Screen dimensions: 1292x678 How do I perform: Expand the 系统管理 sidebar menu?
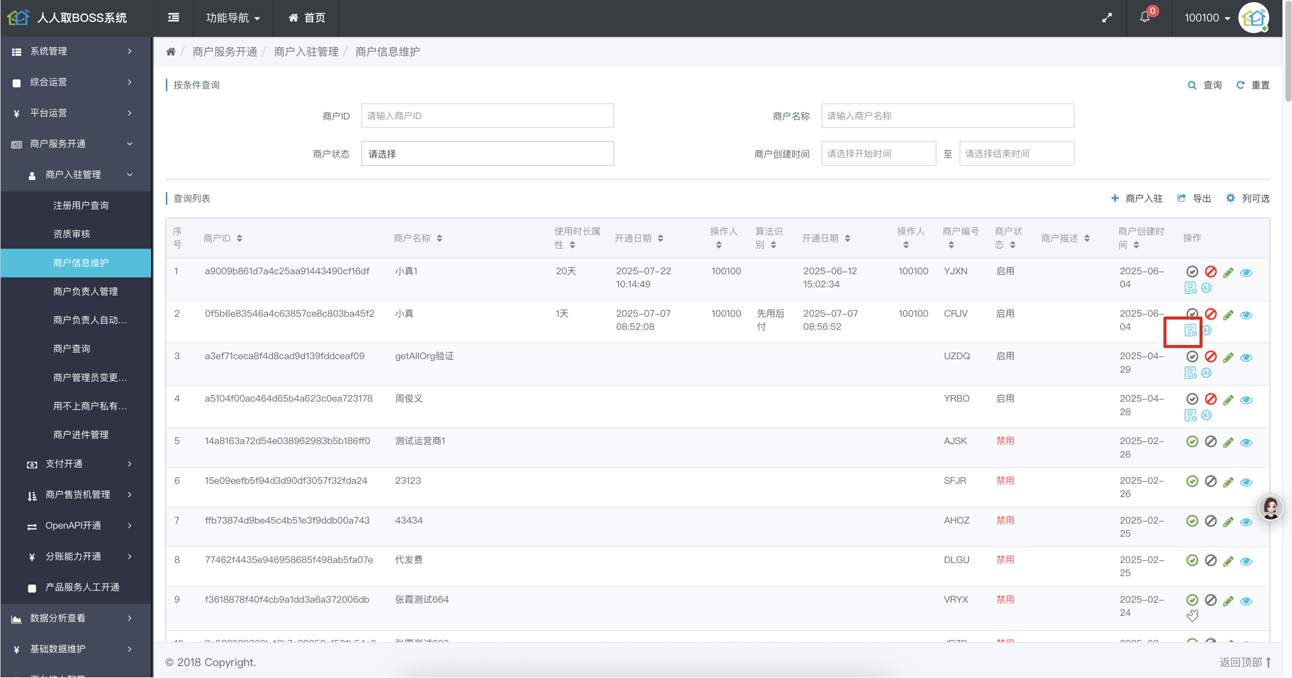pyautogui.click(x=75, y=51)
